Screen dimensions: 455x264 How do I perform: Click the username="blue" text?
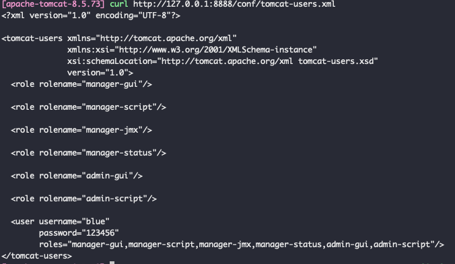coord(74,222)
